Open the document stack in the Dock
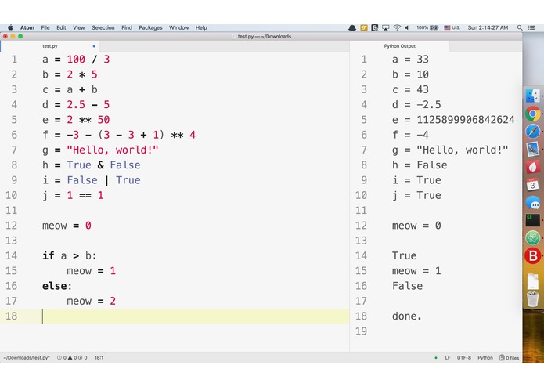544x387 pixels. tap(532, 281)
